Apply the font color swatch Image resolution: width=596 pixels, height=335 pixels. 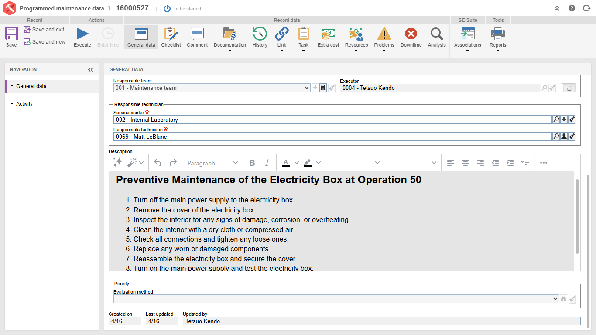pos(286,163)
